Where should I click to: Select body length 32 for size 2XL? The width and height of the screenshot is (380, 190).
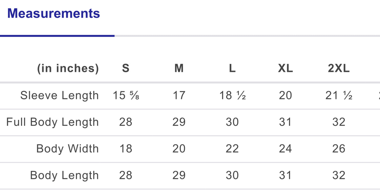(339, 175)
